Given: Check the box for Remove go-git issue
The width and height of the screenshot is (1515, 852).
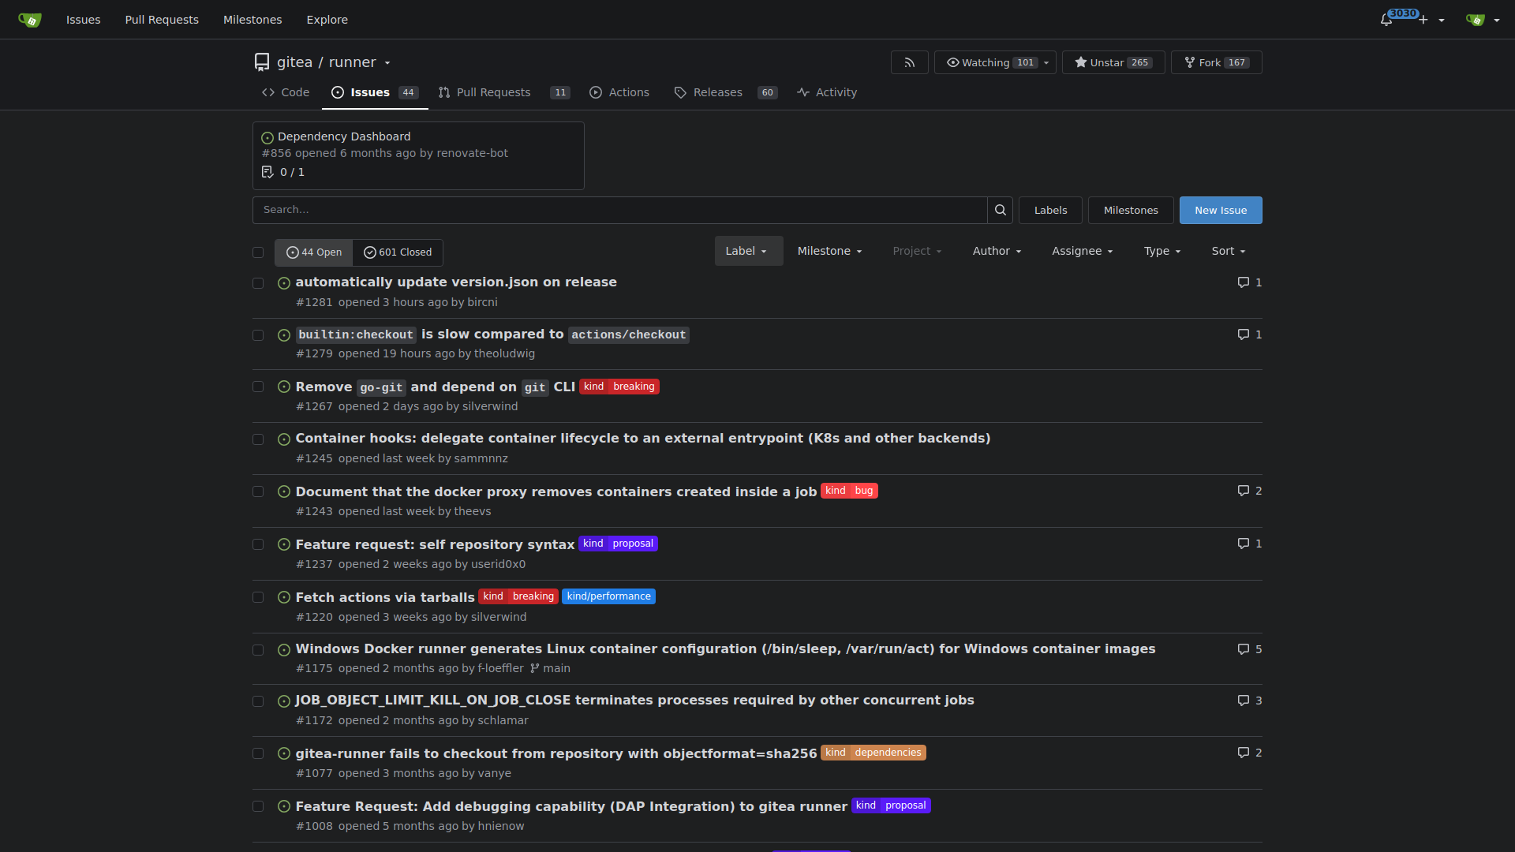Looking at the screenshot, I should (x=258, y=387).
